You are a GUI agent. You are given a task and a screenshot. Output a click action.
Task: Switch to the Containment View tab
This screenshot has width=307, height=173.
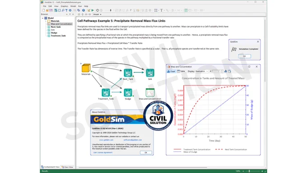tap(50, 167)
